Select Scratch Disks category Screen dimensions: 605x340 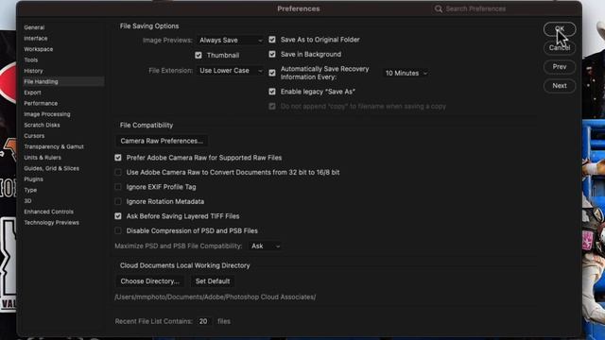(42, 125)
